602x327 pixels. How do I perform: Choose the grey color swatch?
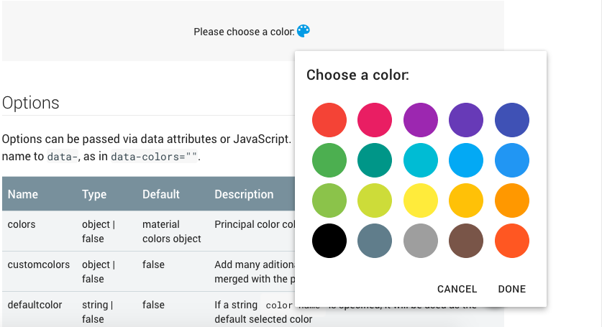click(x=421, y=241)
